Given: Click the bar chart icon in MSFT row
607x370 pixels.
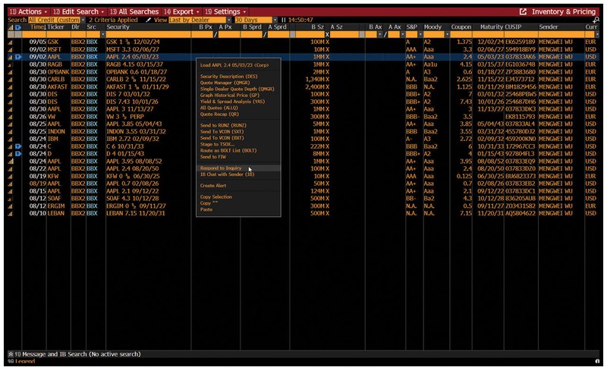Looking at the screenshot, I should point(11,49).
